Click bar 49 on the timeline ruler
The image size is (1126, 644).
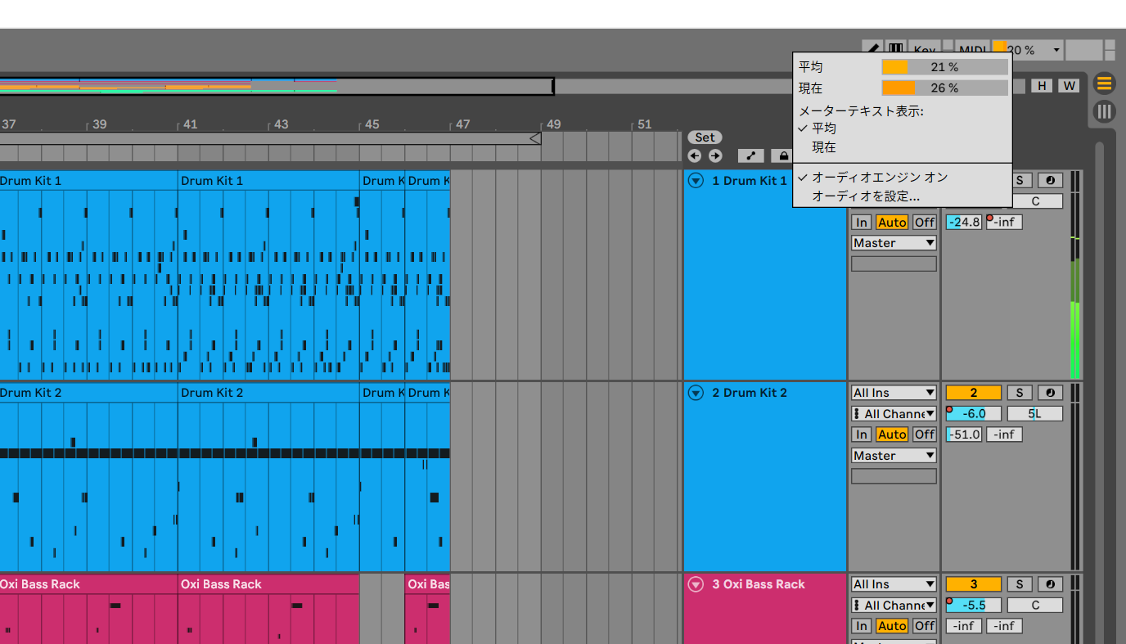tap(554, 124)
